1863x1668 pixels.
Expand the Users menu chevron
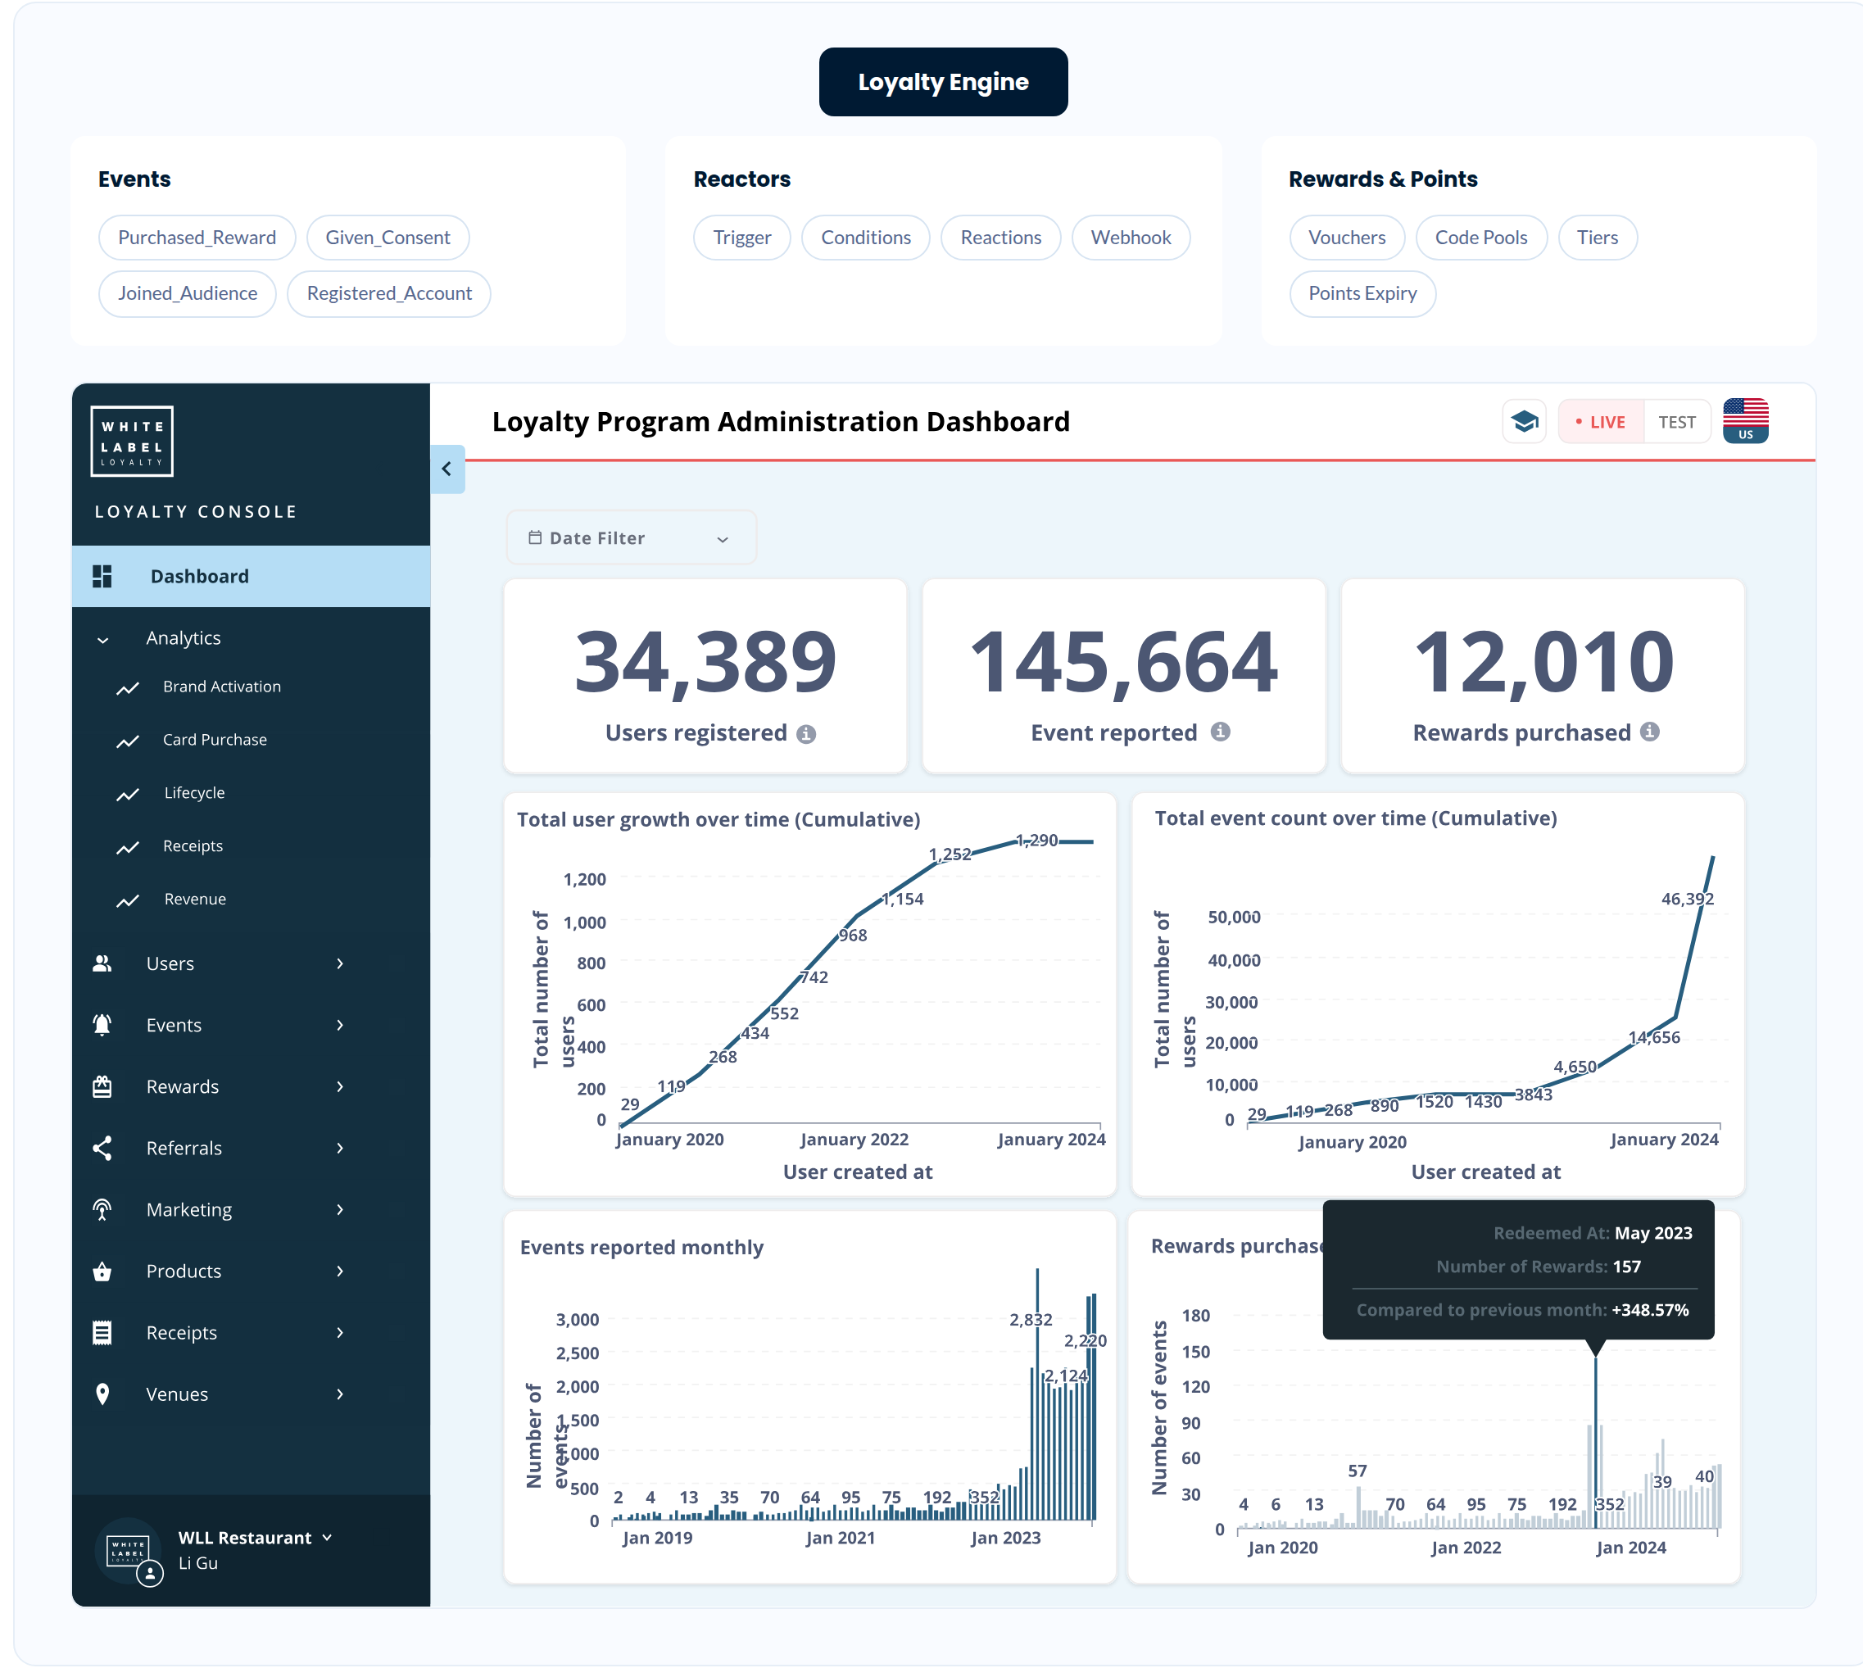[340, 964]
